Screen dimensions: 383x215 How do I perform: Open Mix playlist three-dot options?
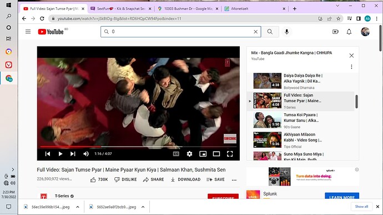(351, 67)
